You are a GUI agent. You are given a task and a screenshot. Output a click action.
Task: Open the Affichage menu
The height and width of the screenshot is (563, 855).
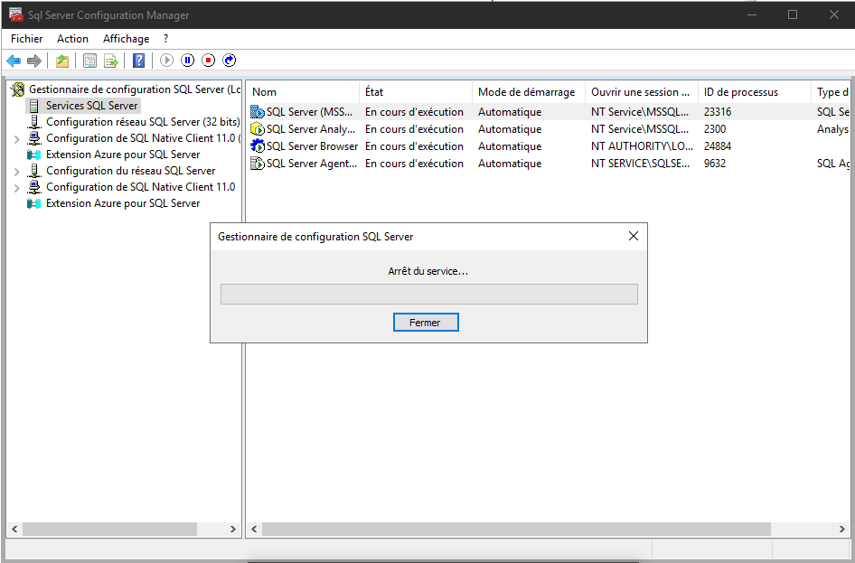click(x=126, y=39)
